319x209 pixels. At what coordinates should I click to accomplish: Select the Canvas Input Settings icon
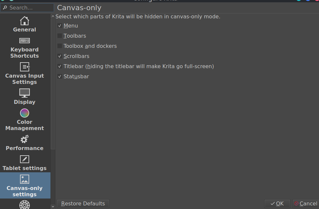click(x=25, y=67)
